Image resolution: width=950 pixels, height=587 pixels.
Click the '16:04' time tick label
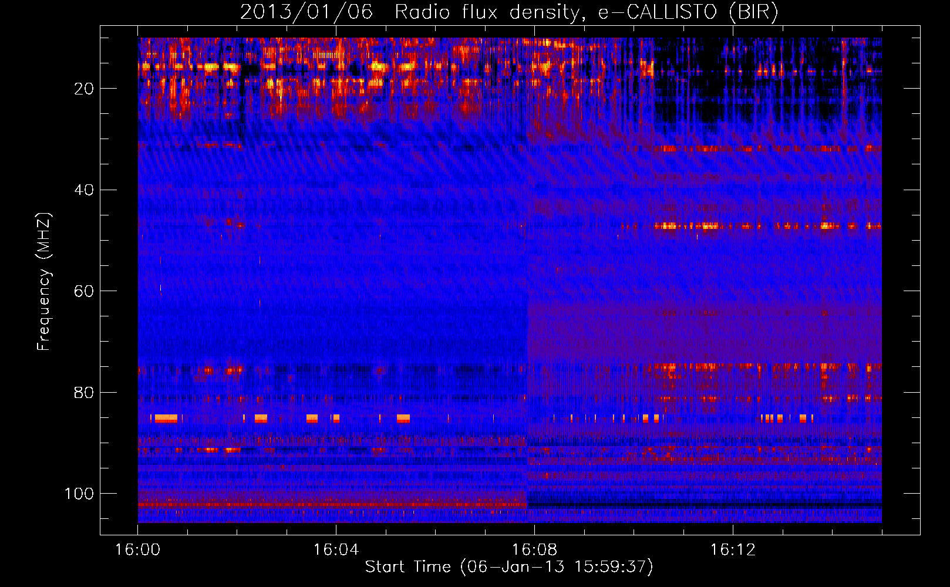tap(336, 550)
